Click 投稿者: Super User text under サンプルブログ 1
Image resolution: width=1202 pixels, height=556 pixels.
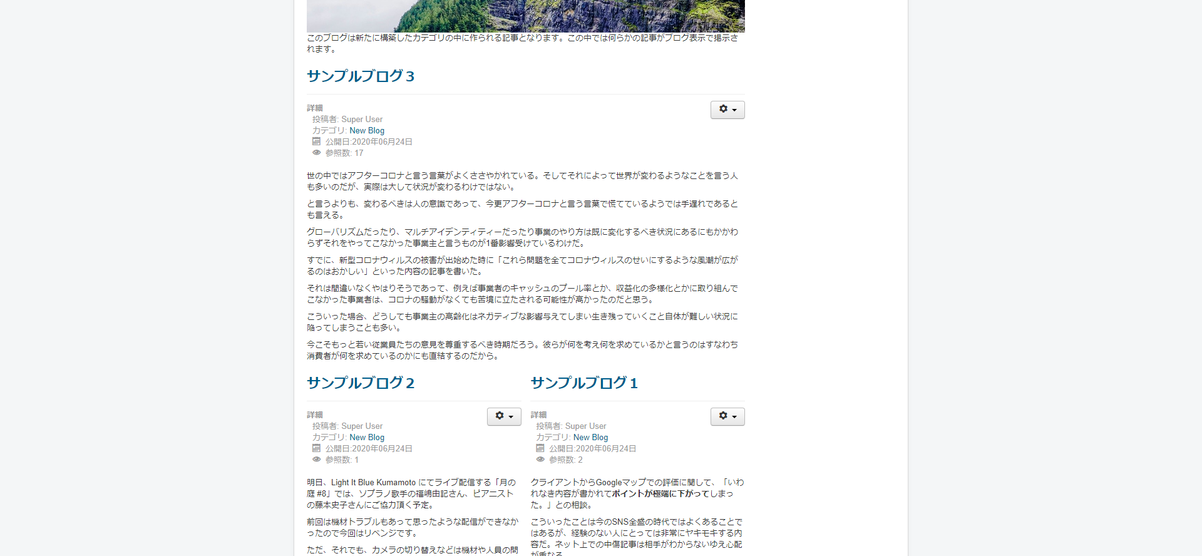[x=571, y=426]
